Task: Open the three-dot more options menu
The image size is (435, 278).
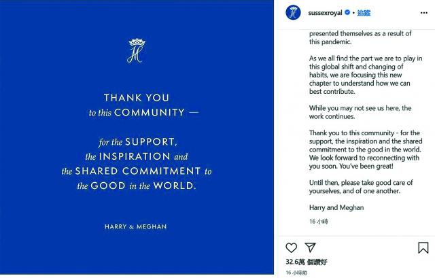Action: 423,13
